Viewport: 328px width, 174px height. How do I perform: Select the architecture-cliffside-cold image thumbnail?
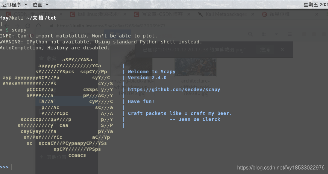[195, 67]
